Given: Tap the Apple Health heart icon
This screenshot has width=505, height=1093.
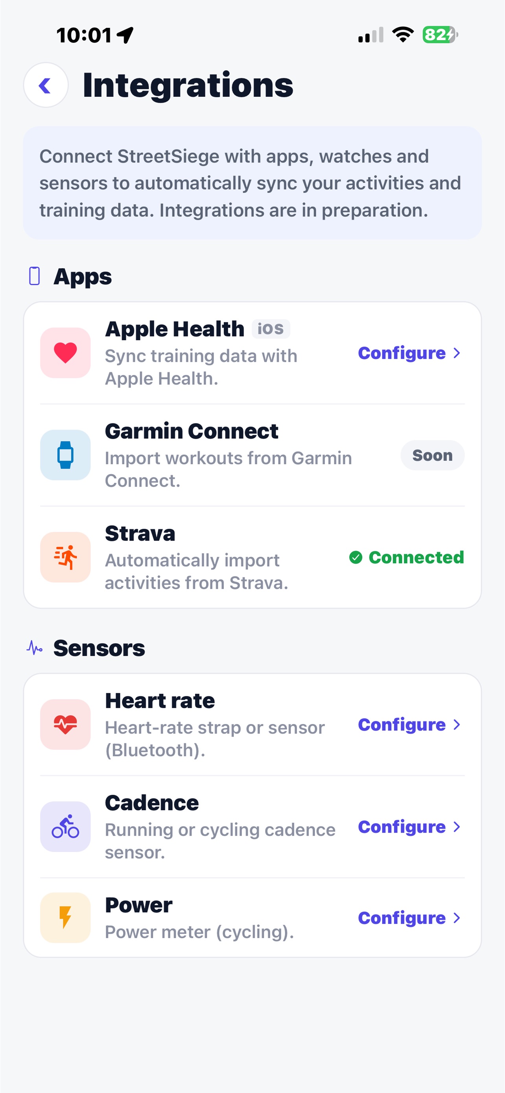Looking at the screenshot, I should [x=65, y=353].
